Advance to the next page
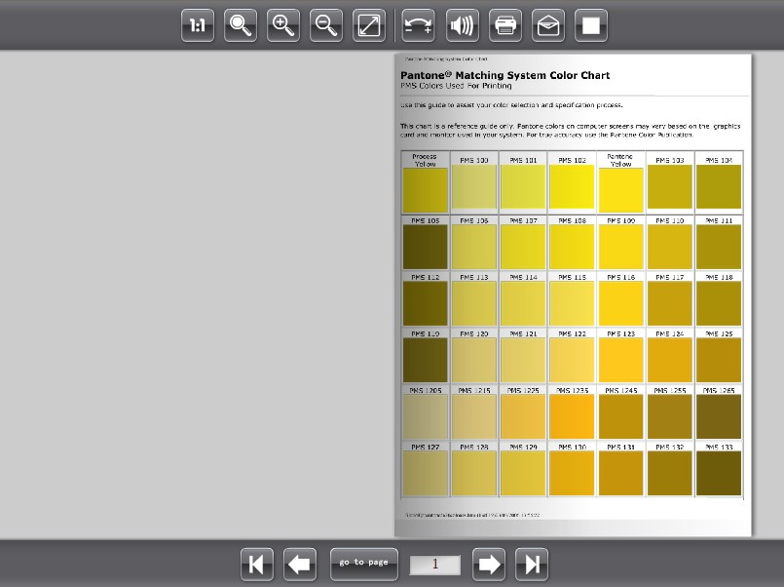This screenshot has height=587, width=784. pos(489,565)
